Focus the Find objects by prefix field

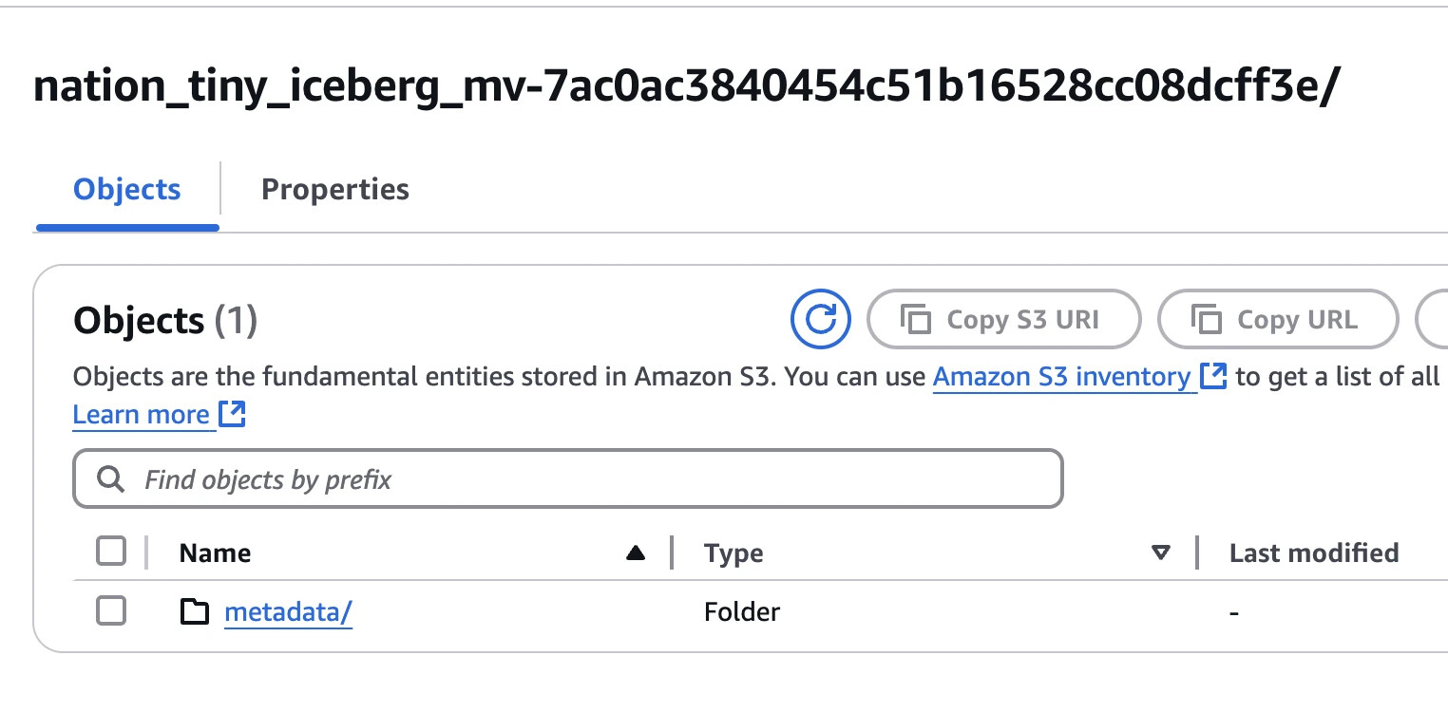[x=589, y=479]
